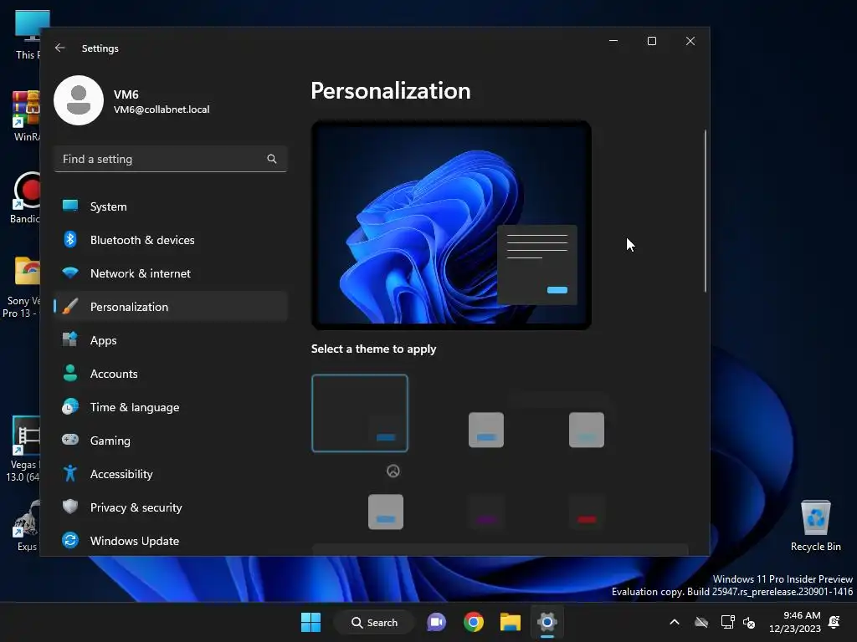Viewport: 857px width, 642px height.
Task: Click the VM6 user avatar
Action: [79, 100]
